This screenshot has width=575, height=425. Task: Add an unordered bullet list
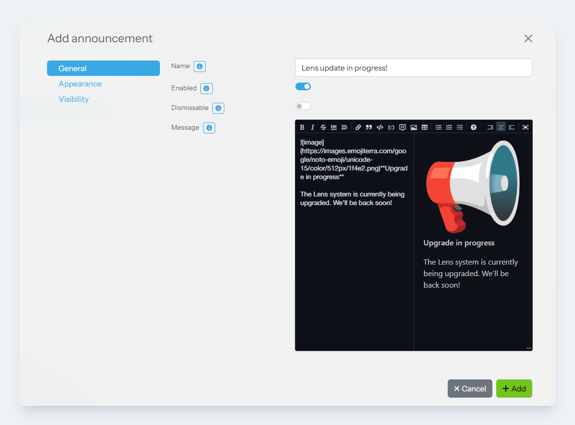(439, 127)
